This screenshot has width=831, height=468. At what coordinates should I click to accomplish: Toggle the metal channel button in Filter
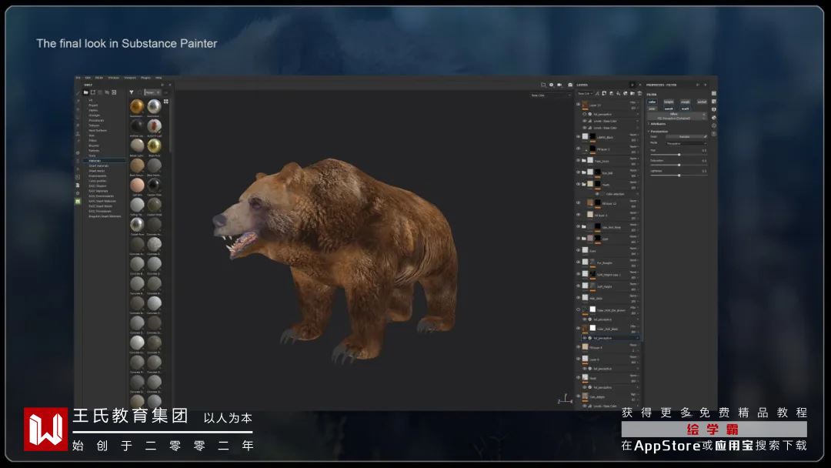click(x=702, y=102)
